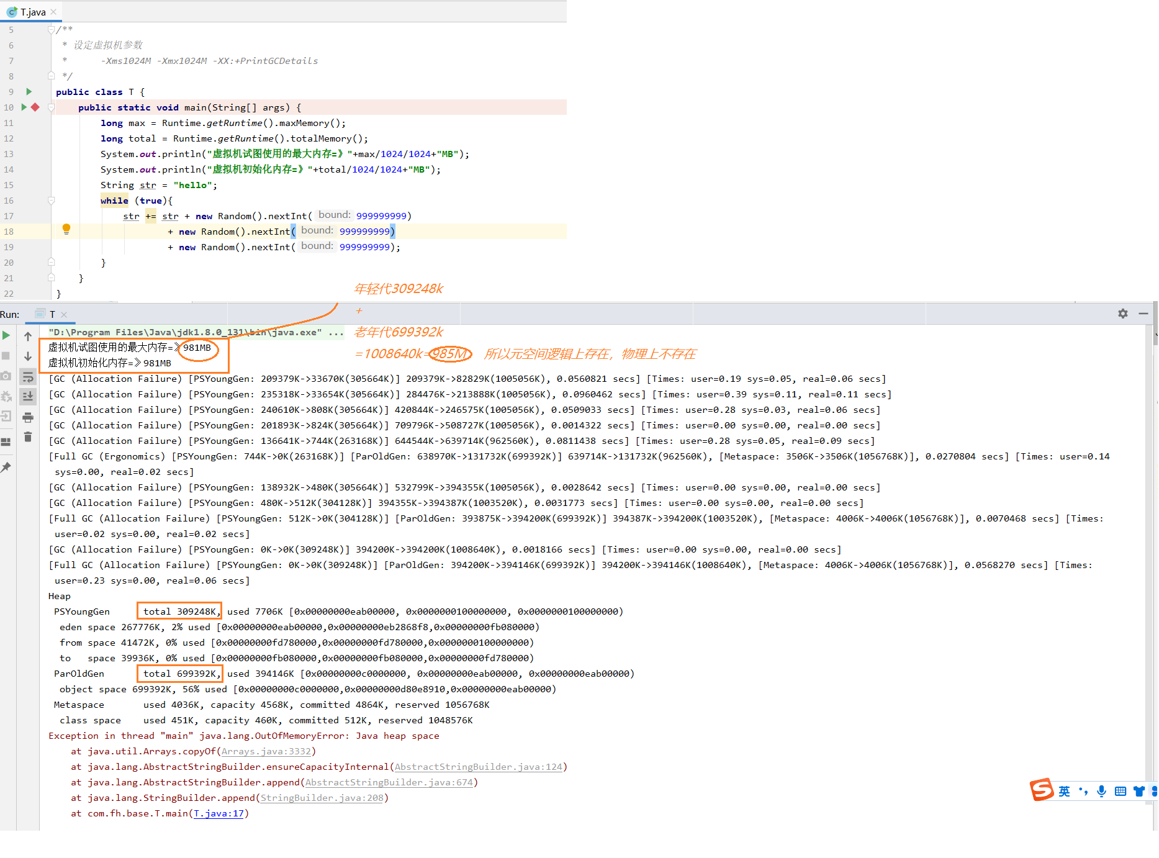Remove the red breakpoint on line 10
The width and height of the screenshot is (1159, 858).
(35, 107)
